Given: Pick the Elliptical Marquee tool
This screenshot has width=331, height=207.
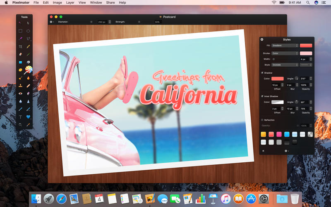Looking at the screenshot, I should [x=28, y=31].
